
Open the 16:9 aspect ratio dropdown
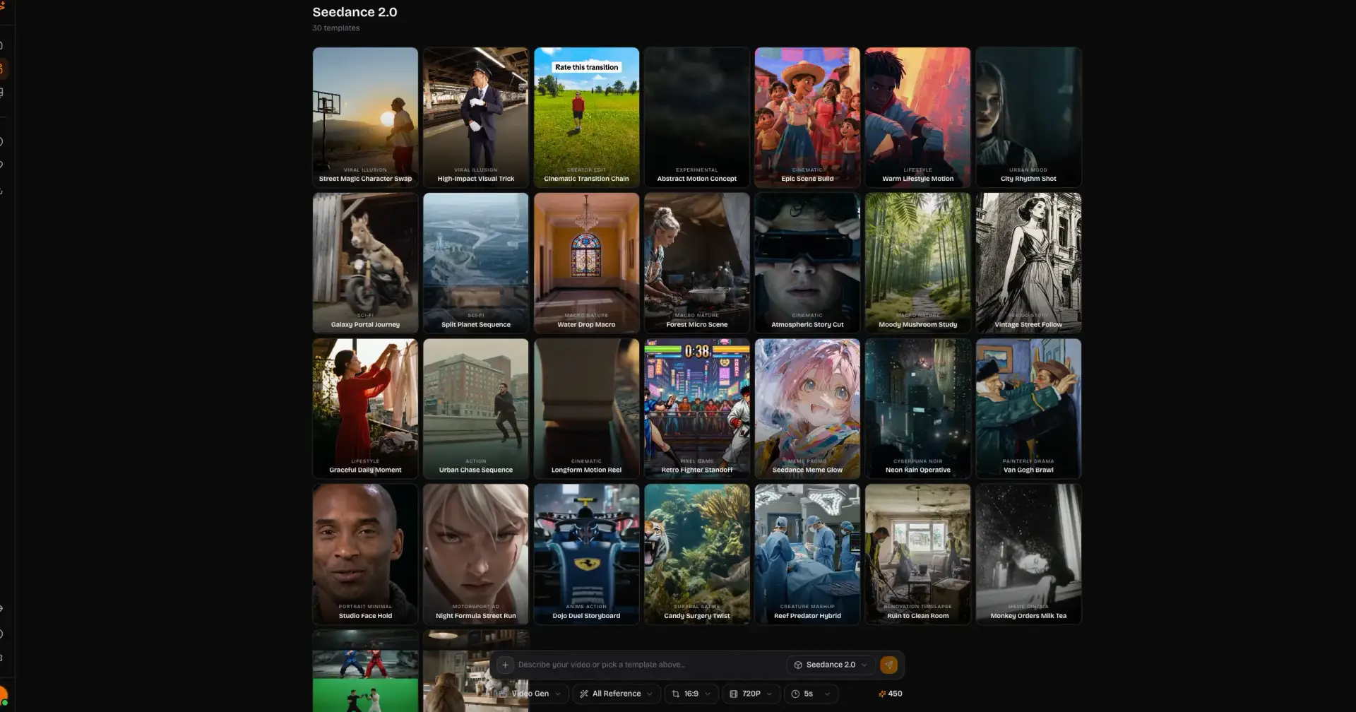[691, 693]
